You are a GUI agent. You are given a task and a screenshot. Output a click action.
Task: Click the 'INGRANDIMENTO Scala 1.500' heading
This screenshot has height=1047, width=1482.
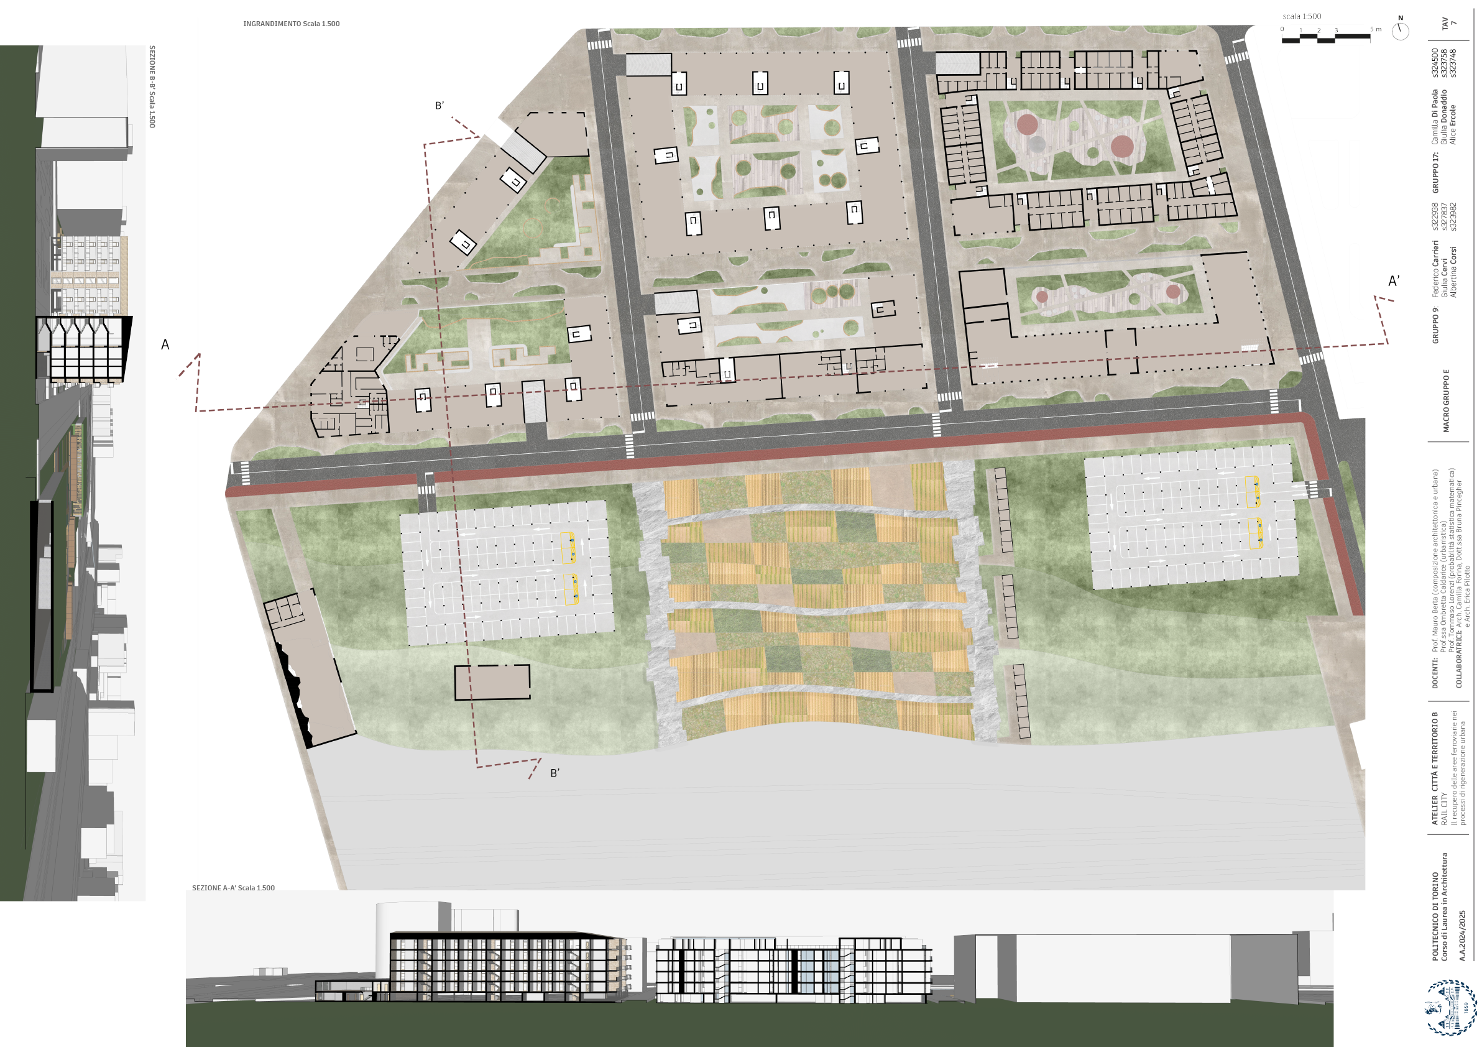[291, 24]
